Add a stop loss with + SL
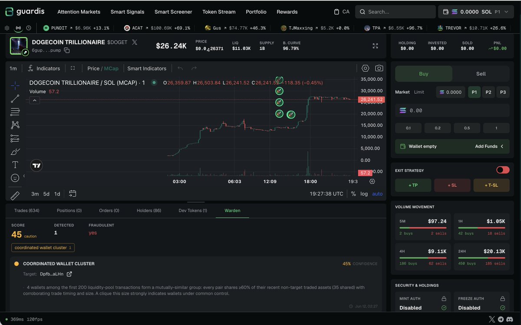This screenshot has height=325, width=521. [452, 185]
